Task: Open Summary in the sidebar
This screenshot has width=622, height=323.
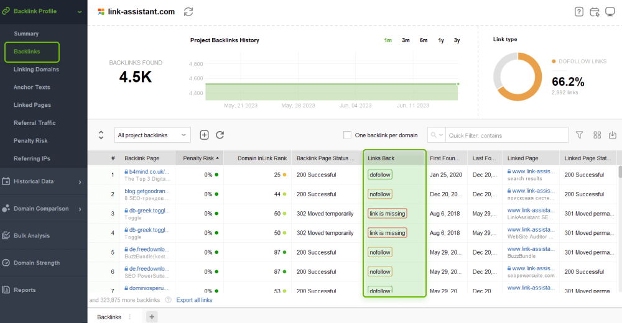Action: click(26, 34)
